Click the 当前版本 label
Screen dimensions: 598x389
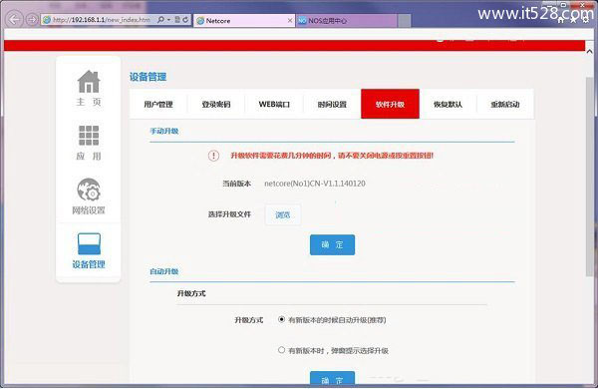(237, 184)
